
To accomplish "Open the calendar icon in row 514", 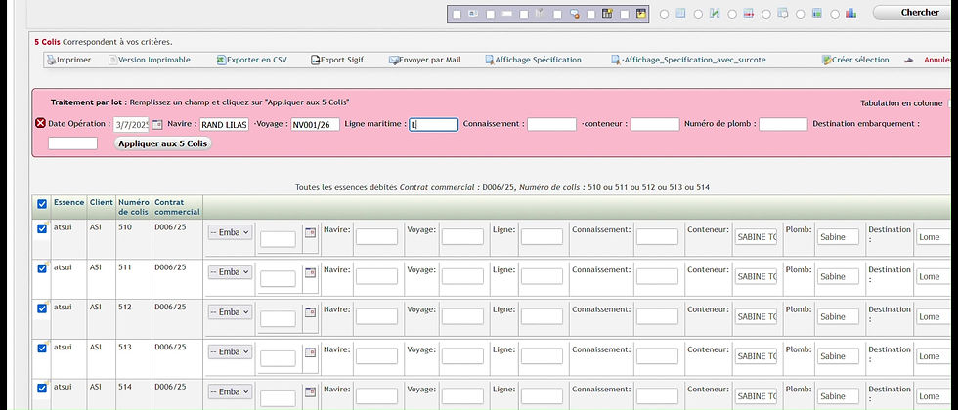I will [x=311, y=391].
